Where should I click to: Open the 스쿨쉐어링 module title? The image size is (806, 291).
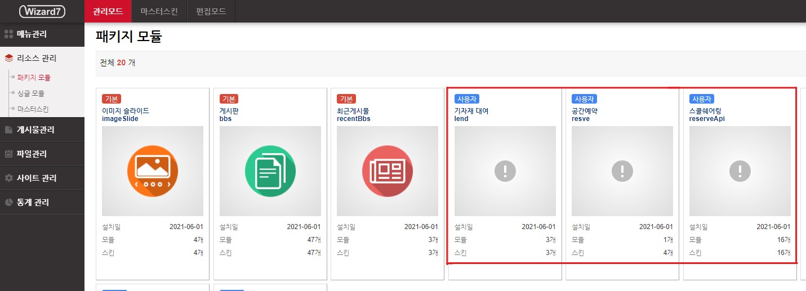coord(705,111)
